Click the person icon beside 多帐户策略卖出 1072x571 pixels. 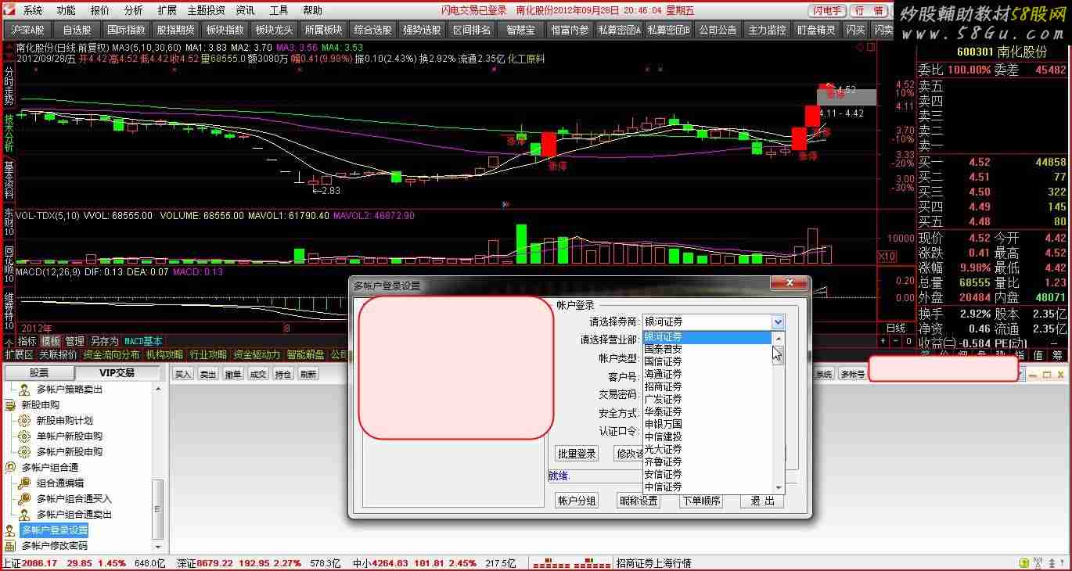tap(24, 390)
